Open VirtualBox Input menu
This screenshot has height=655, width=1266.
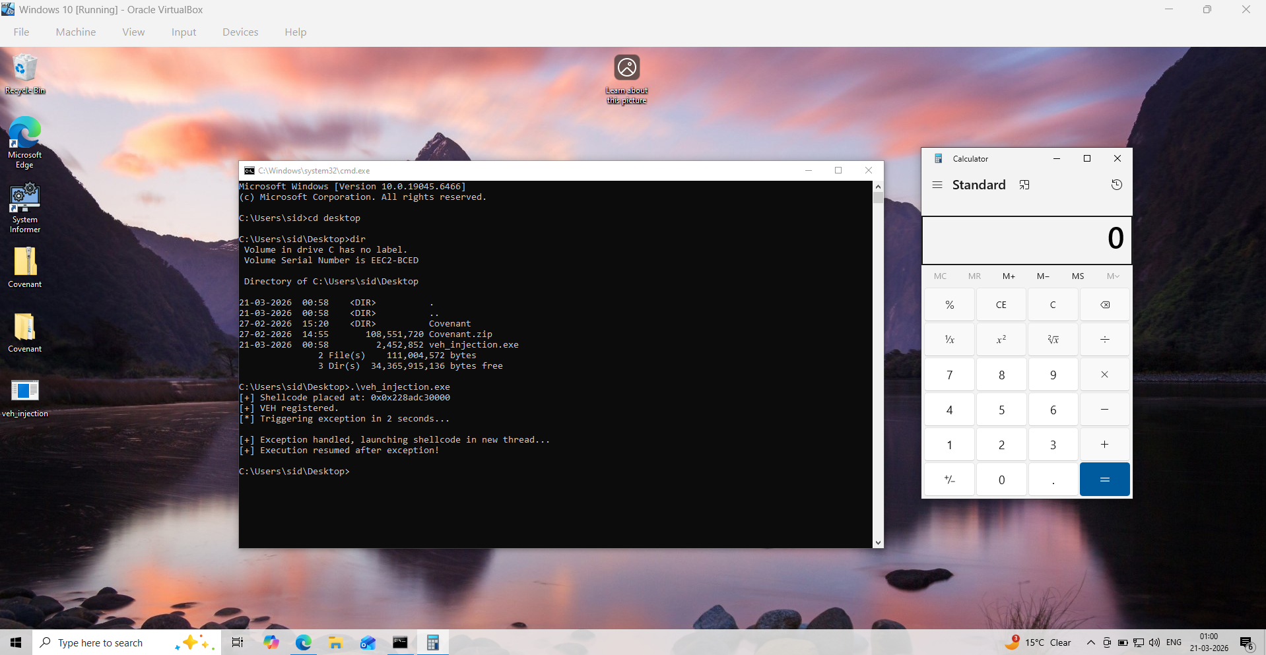[183, 32]
